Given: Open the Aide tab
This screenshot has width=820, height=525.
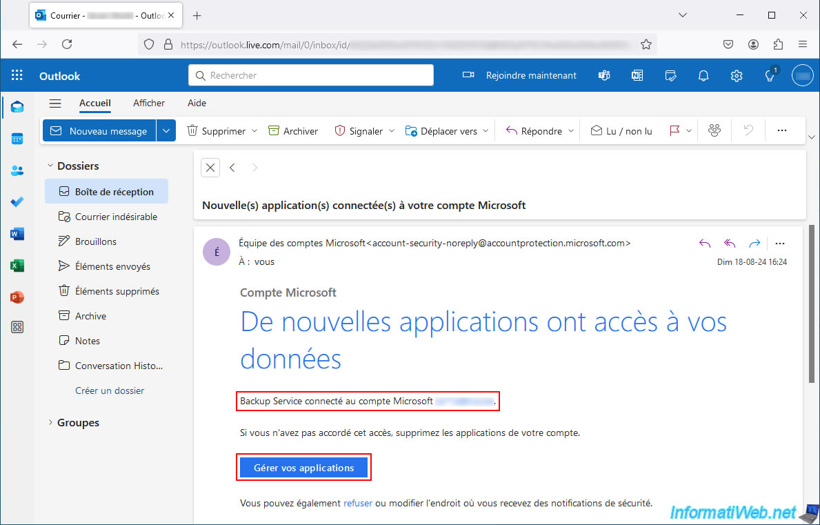Looking at the screenshot, I should 197,103.
